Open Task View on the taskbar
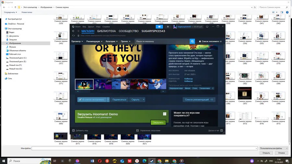 coord(55,161)
